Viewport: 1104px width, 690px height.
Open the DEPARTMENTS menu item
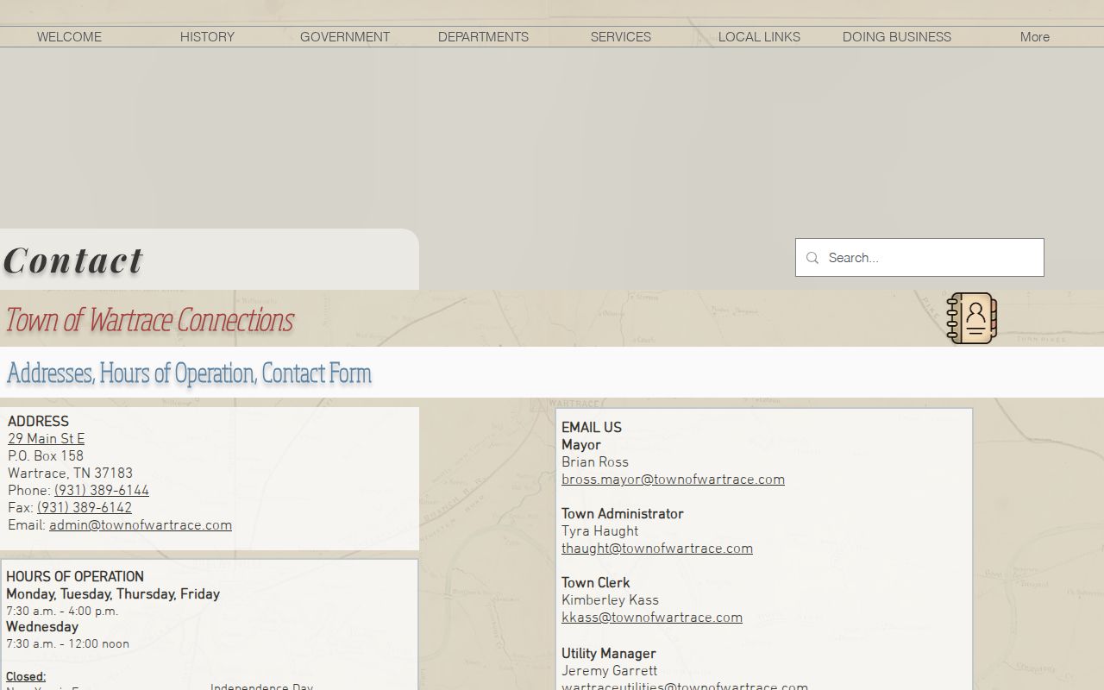point(483,36)
